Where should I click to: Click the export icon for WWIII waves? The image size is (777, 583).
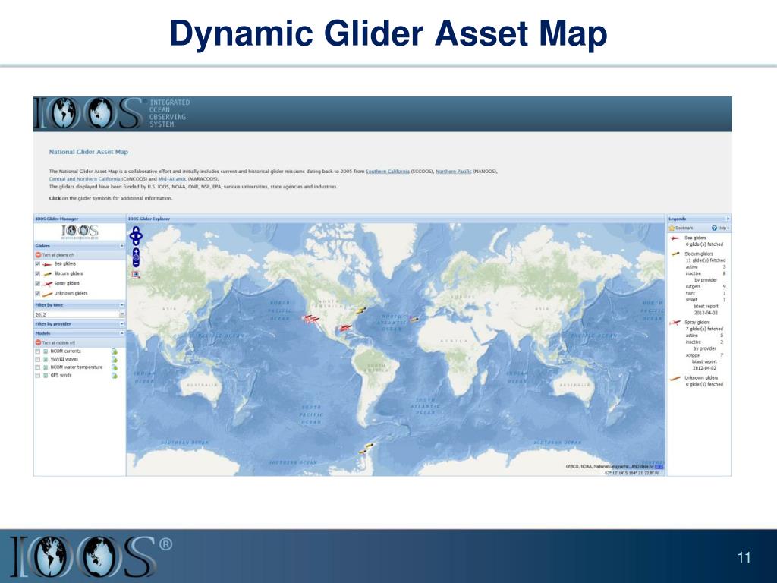coord(115,359)
